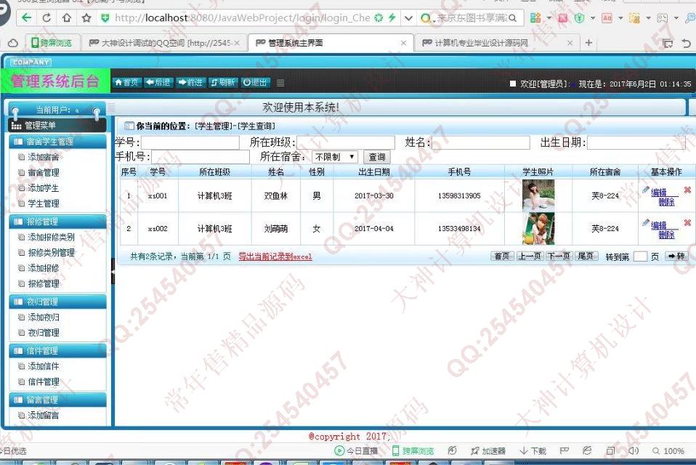Click into the 学号 input field
This screenshot has height=465, width=696.
tap(190, 143)
